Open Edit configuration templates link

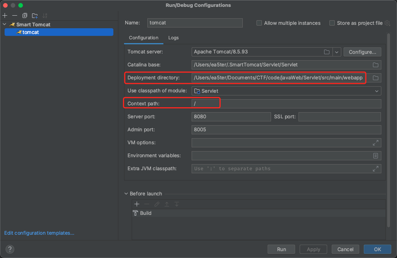point(39,233)
